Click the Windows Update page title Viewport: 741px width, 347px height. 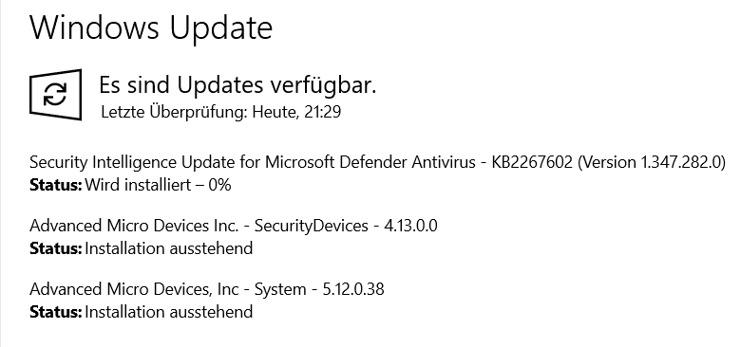pyautogui.click(x=151, y=27)
